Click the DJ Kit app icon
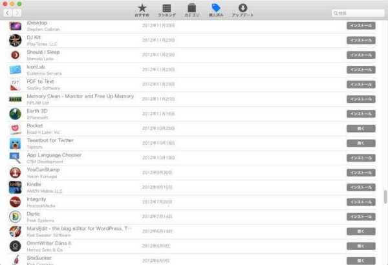Image resolution: width=388 pixels, height=265 pixels. pos(15,40)
